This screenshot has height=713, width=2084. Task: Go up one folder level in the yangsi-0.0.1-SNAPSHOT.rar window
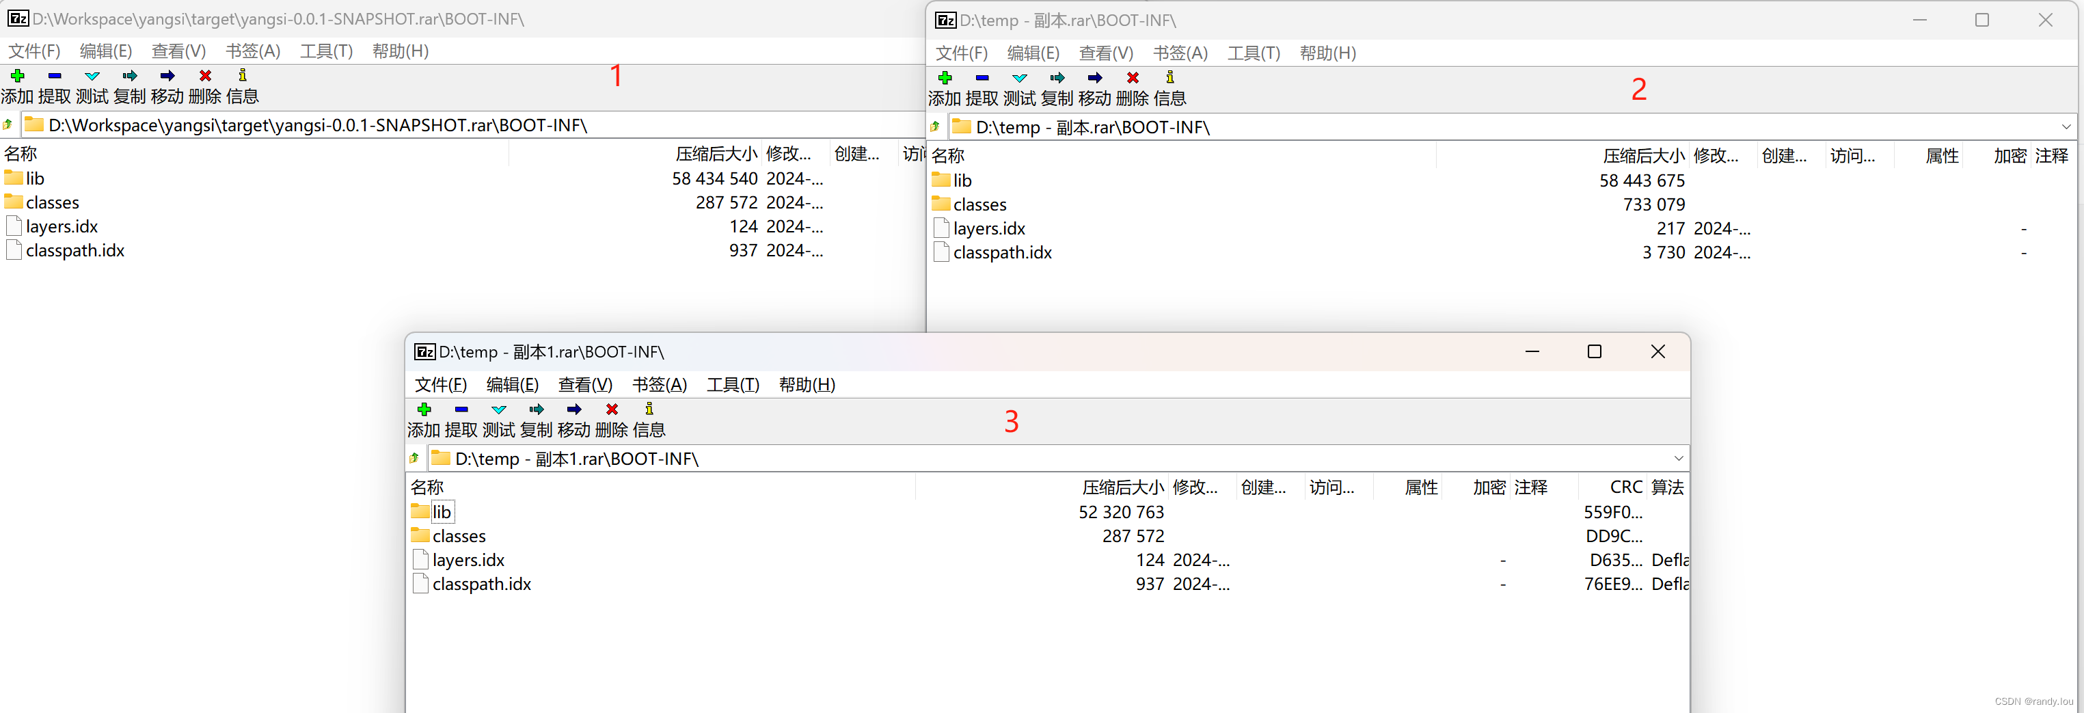coord(8,126)
